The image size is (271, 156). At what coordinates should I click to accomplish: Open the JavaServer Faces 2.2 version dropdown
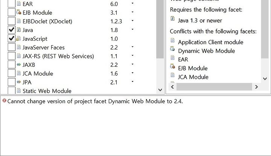(132, 47)
